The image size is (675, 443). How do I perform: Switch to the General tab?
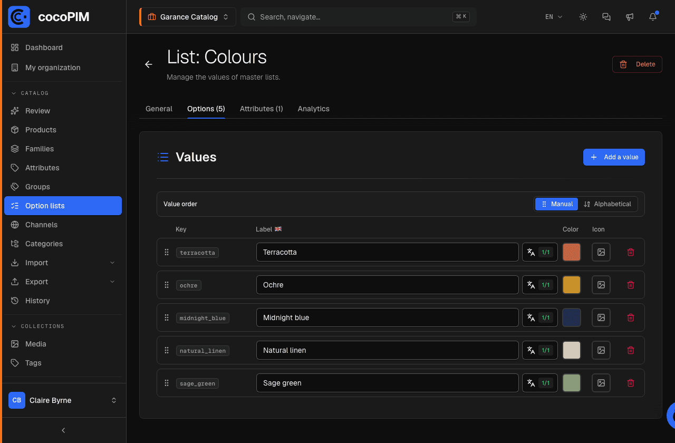159,109
